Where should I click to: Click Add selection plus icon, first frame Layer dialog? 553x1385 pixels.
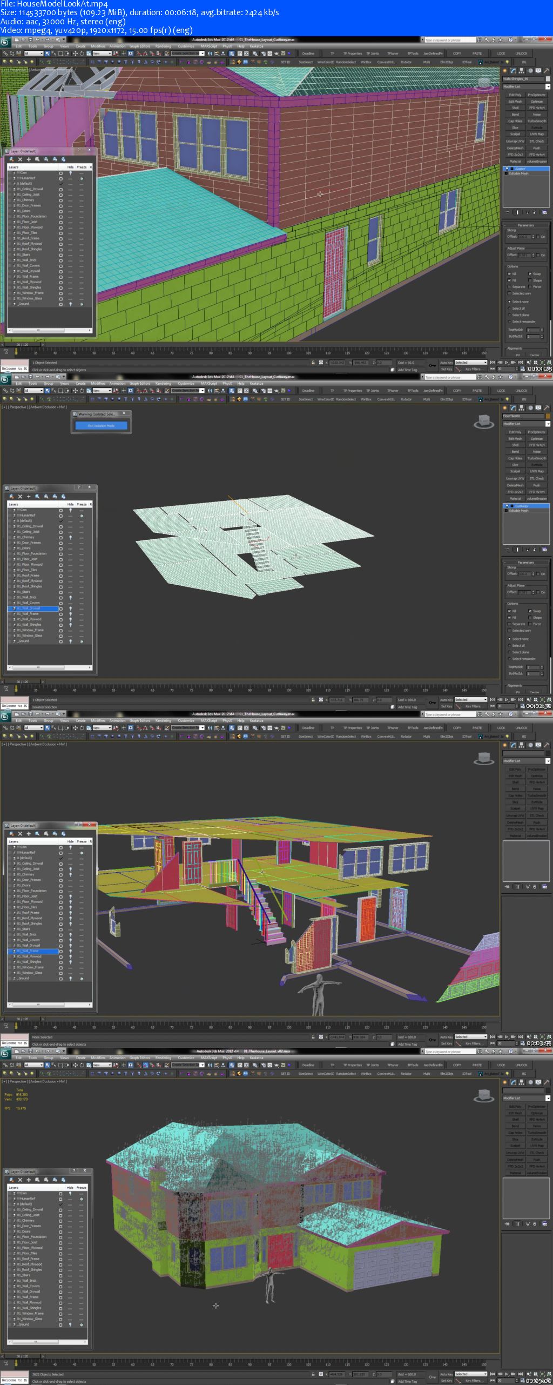coord(29,159)
